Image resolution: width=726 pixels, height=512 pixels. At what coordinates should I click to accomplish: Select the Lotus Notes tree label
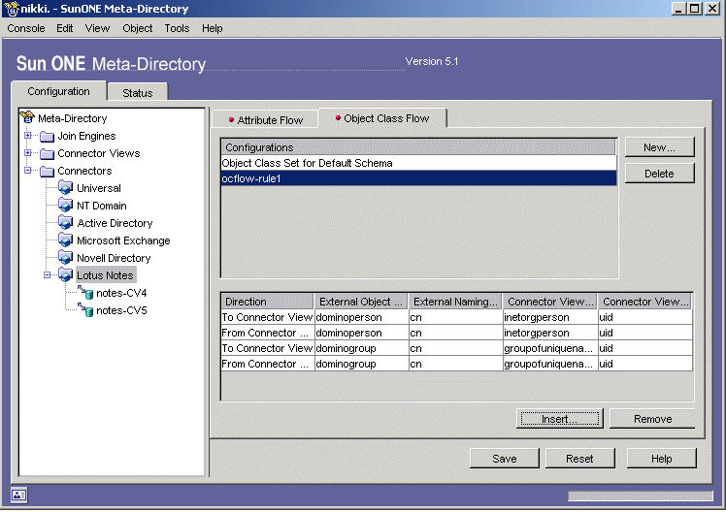105,275
